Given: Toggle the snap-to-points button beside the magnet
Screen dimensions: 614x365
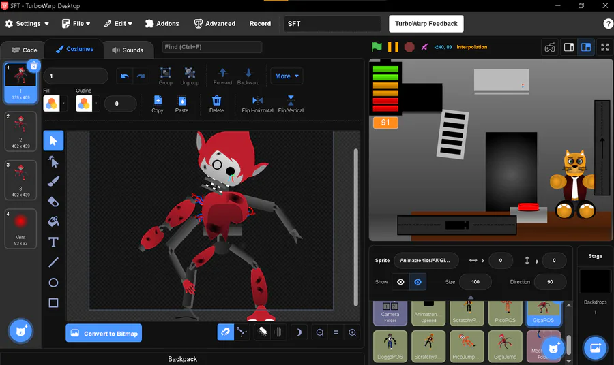Looking at the screenshot, I should pyautogui.click(x=242, y=332).
